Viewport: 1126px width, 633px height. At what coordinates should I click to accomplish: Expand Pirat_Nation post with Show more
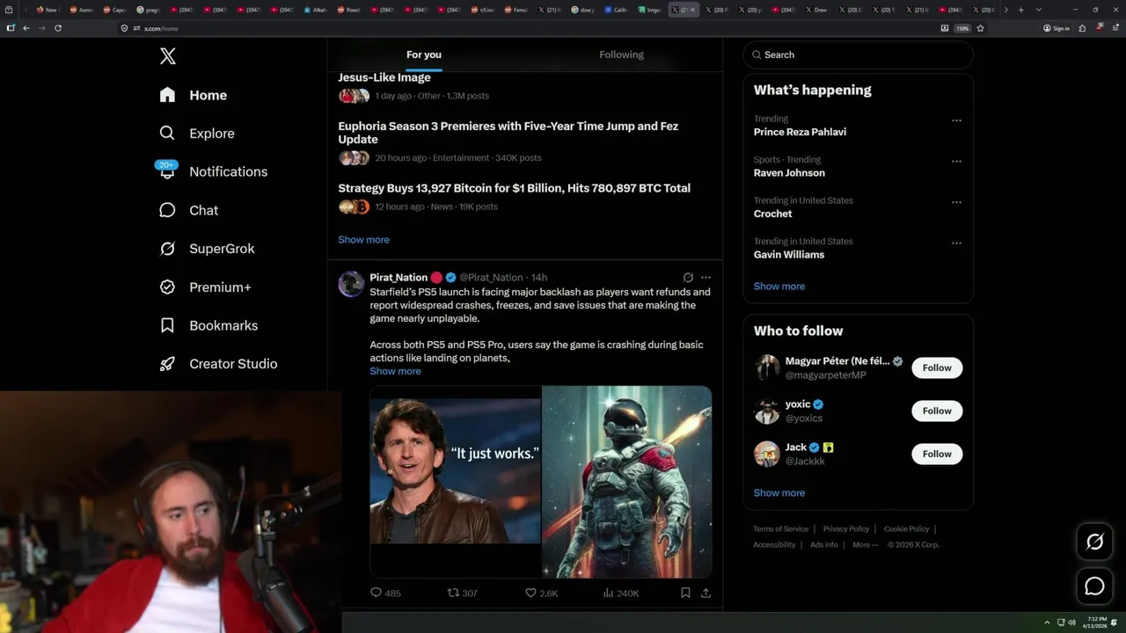tap(395, 371)
